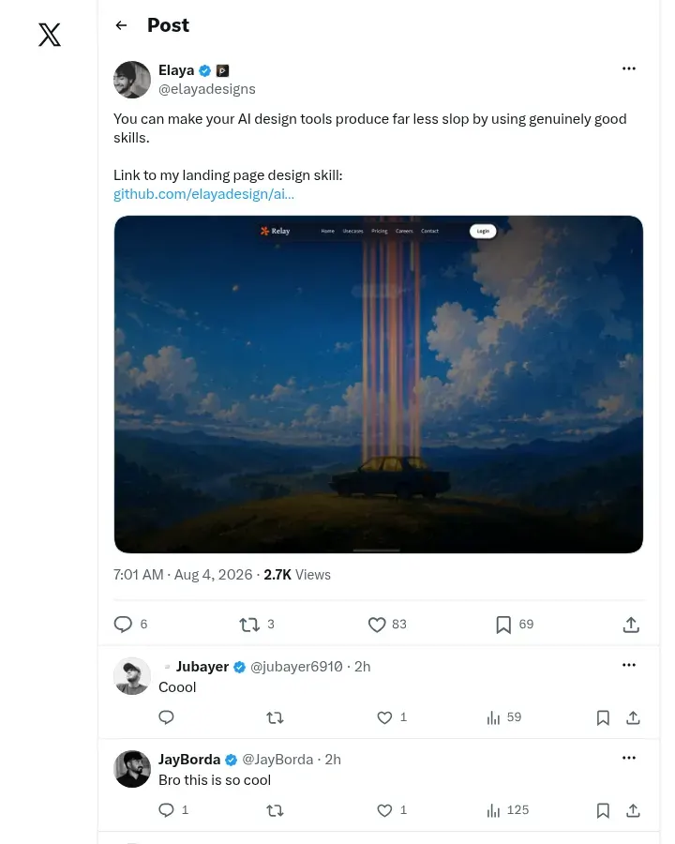675x844 pixels.
Task: Open the more options menu on JayBorda's reply
Action: 629,758
